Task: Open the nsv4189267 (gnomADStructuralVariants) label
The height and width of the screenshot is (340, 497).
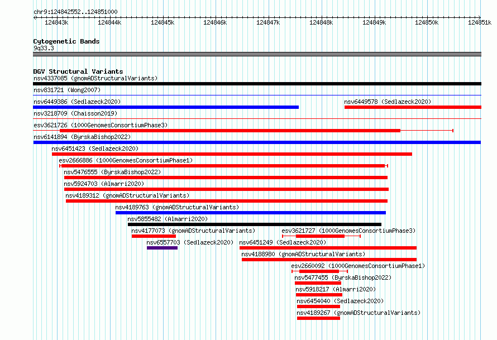Action: [359, 313]
